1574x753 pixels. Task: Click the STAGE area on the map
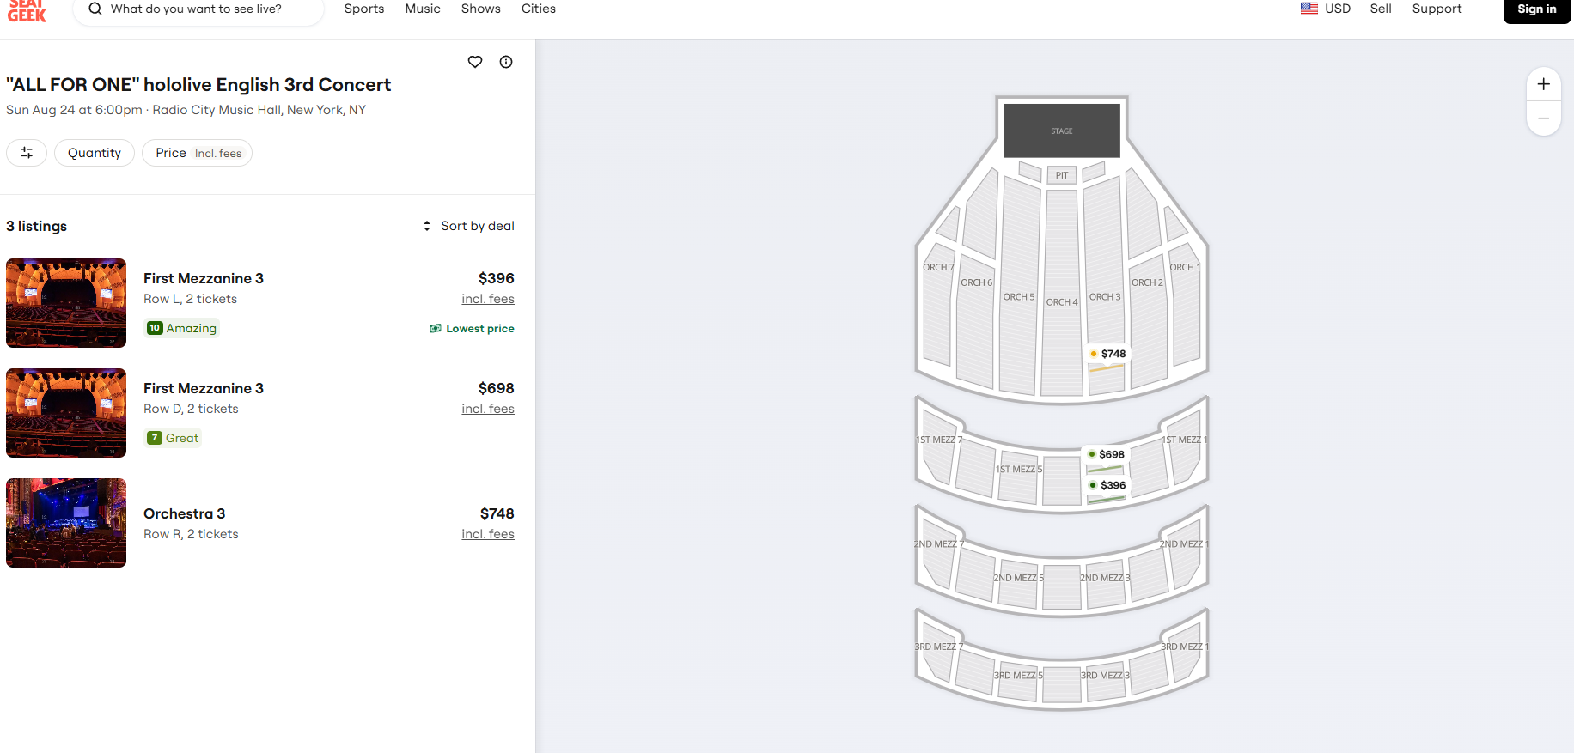[1062, 131]
